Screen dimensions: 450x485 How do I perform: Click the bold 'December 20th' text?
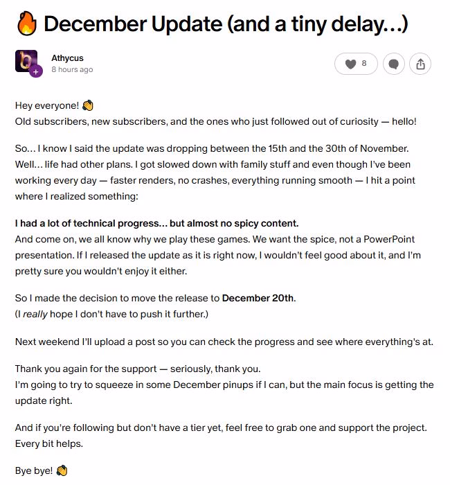[x=258, y=298]
